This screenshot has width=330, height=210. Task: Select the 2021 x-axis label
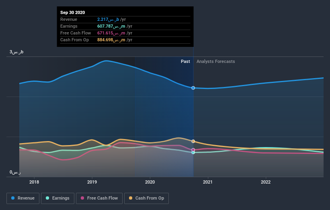[208, 182]
